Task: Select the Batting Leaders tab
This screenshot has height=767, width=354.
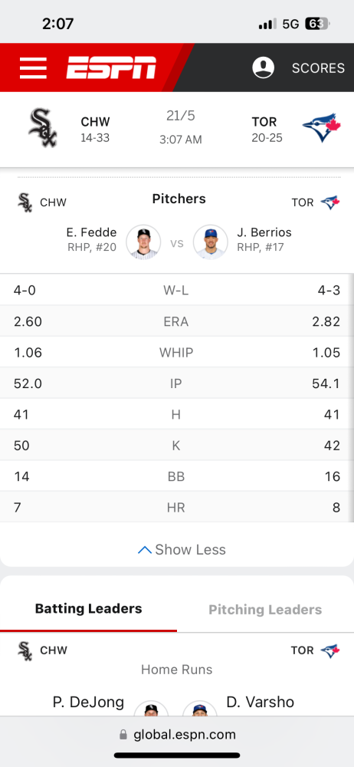Action: [x=89, y=608]
